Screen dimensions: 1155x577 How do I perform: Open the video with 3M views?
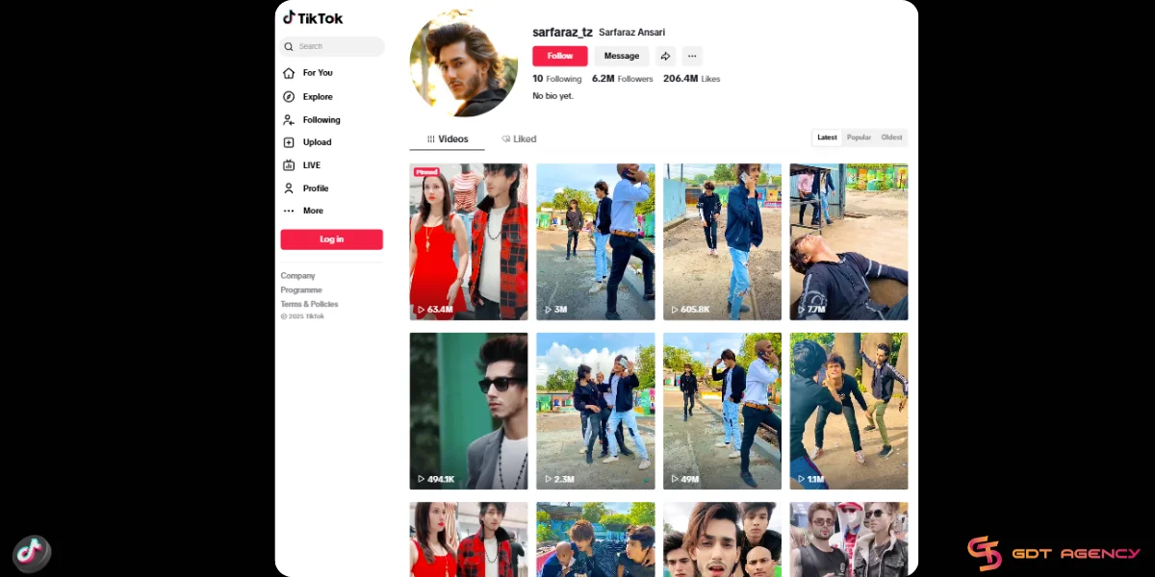click(596, 241)
